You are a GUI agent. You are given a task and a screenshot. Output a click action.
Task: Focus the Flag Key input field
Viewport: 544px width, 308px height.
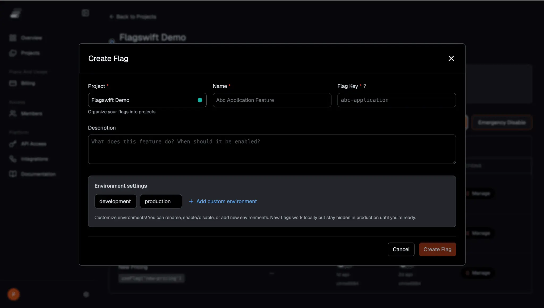click(x=397, y=100)
